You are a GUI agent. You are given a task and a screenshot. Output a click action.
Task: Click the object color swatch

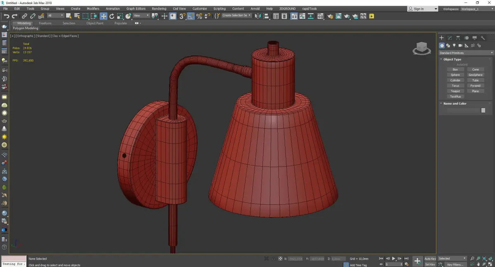[x=483, y=111]
